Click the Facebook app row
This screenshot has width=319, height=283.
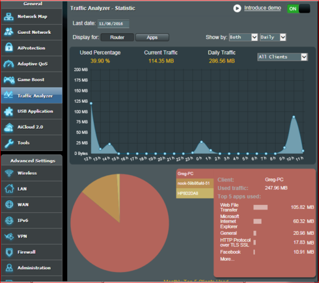(x=267, y=252)
